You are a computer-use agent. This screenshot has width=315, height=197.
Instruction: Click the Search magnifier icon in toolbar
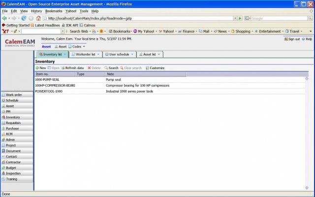coord(106,68)
